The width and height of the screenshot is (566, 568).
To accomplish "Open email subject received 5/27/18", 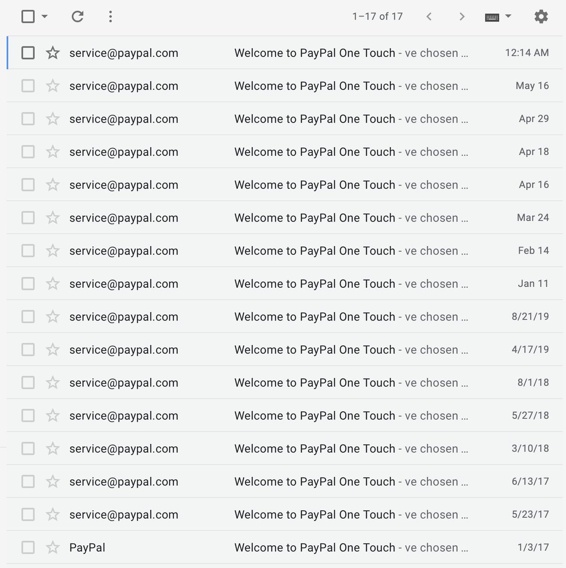I will pyautogui.click(x=314, y=416).
